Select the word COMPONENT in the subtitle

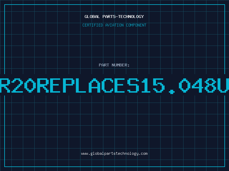pyautogui.click(x=136, y=25)
